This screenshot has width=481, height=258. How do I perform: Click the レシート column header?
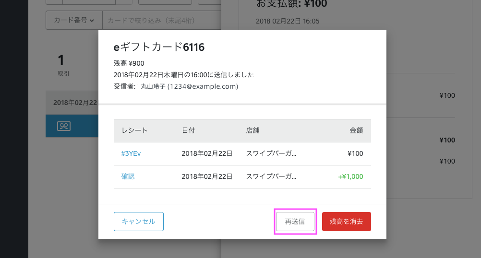coord(134,130)
